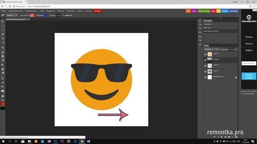Select the Rectangle shape tool
The height and width of the screenshot is (144, 257).
3,91
